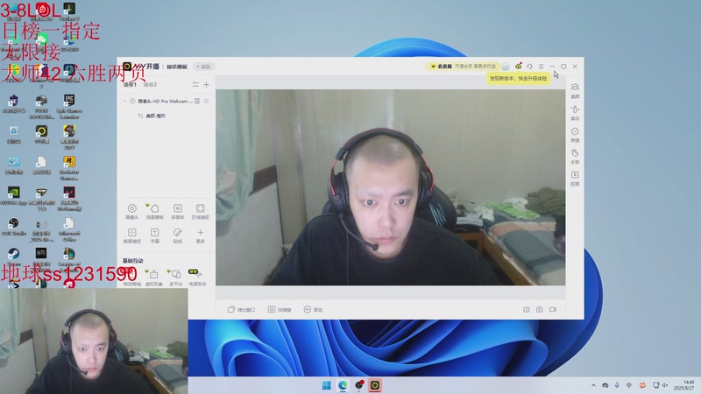
Task: Take a snapshot with the camera icon below preview
Action: coord(540,309)
